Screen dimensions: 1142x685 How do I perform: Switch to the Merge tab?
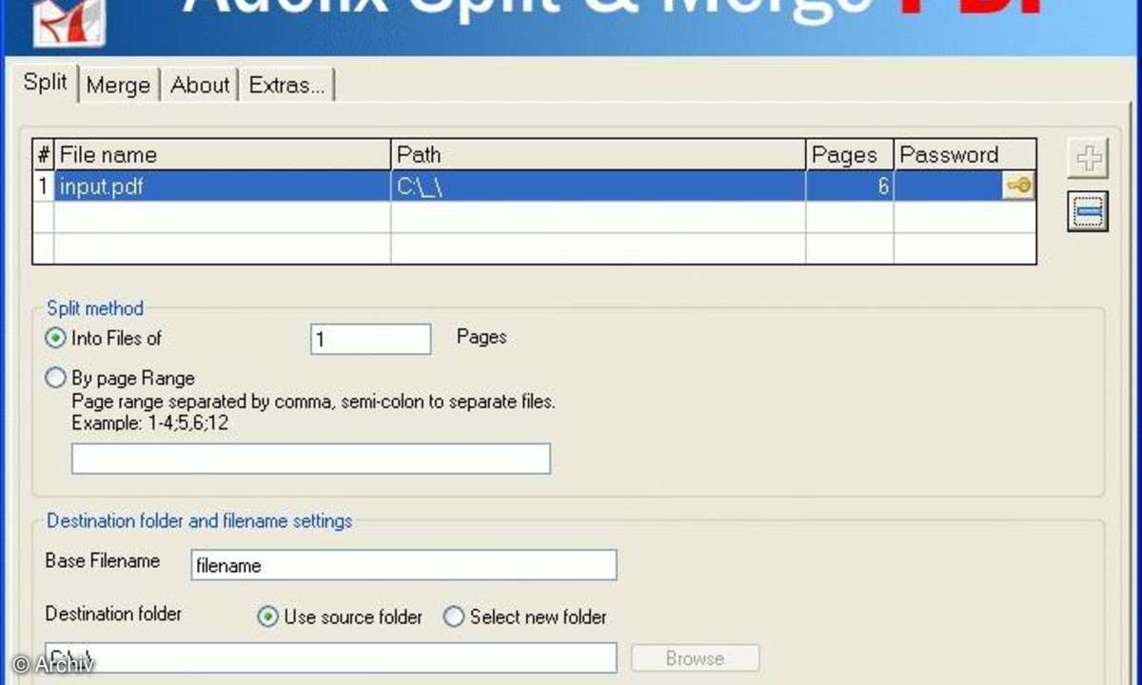pyautogui.click(x=118, y=85)
